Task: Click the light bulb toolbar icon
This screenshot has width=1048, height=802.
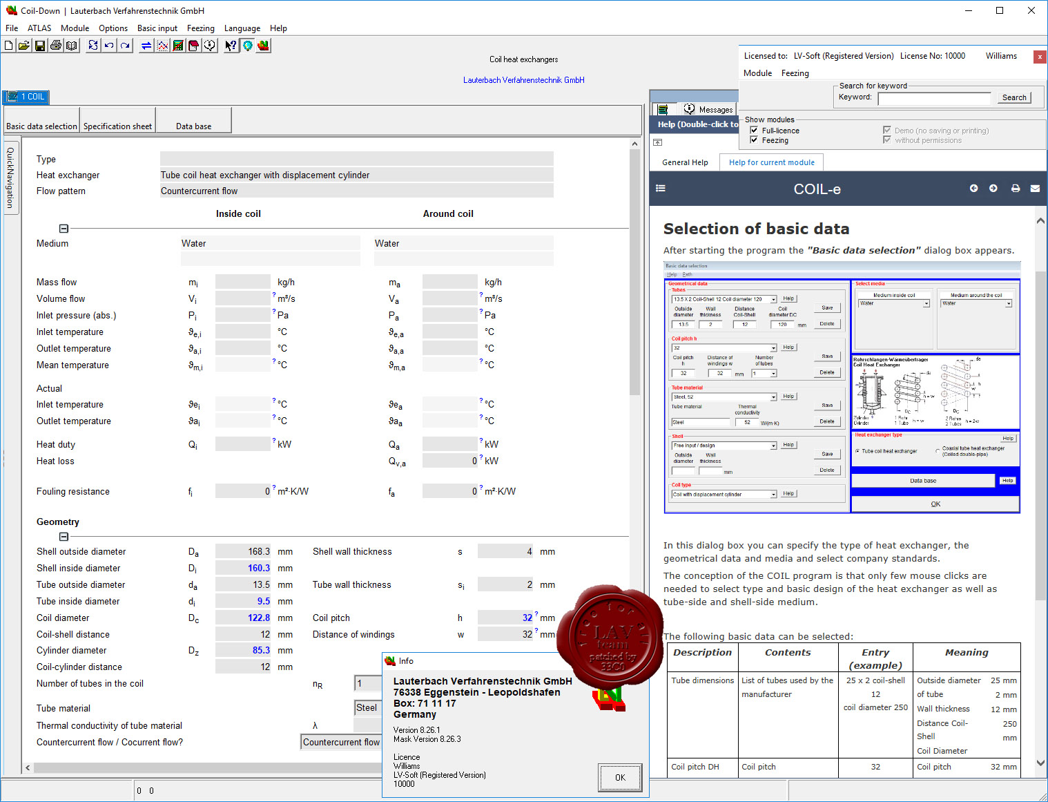Action: click(247, 46)
